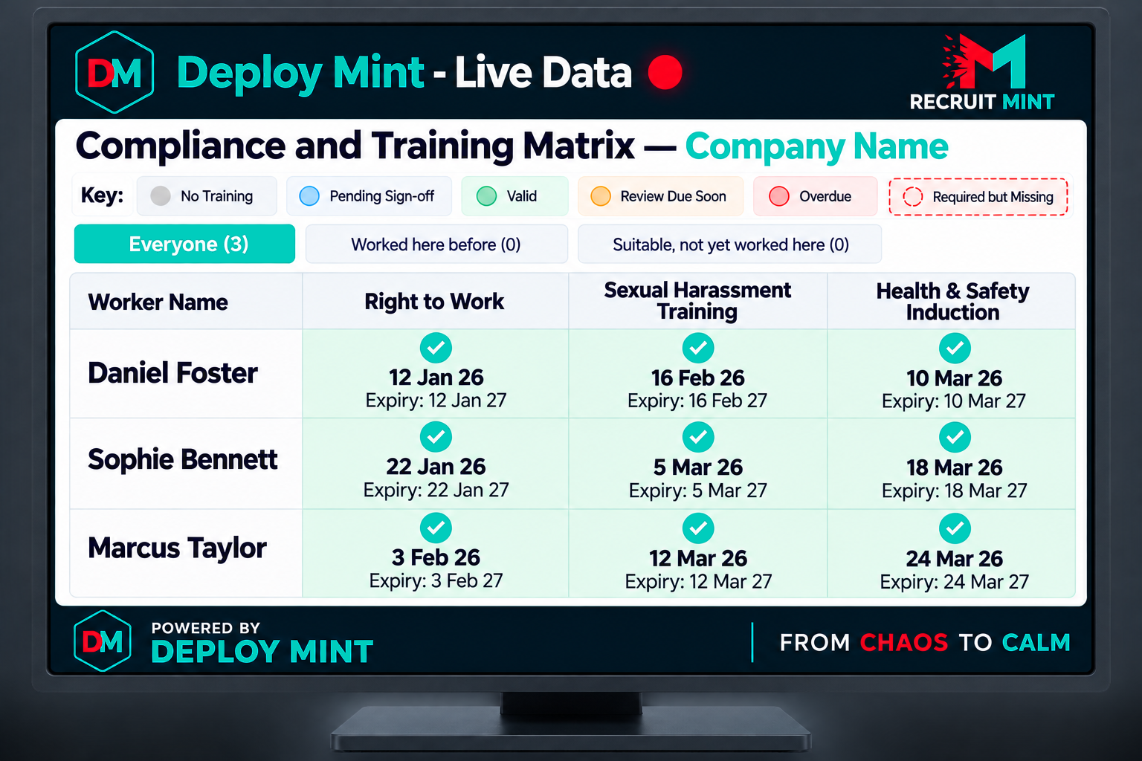Click the Recruit Mint logo
Screen dimensions: 1142x761
[x=982, y=73]
